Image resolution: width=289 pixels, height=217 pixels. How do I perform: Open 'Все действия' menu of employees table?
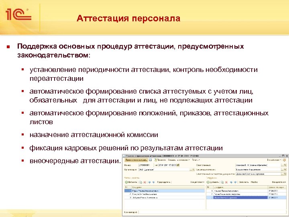(279, 182)
